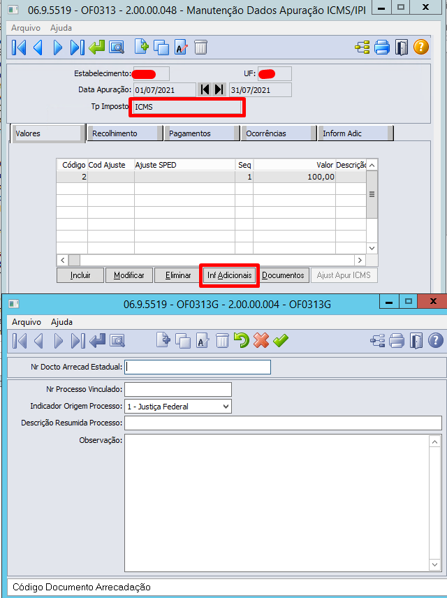This screenshot has width=447, height=598.
Task: Open Ajuda menu in OF0313 window
Action: click(x=61, y=28)
